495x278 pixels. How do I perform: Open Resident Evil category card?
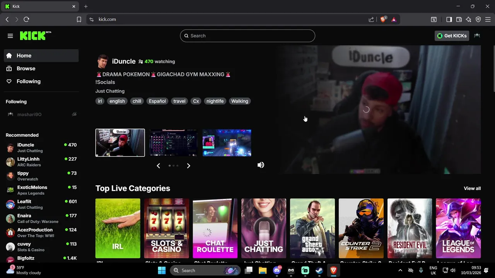(x=410, y=228)
